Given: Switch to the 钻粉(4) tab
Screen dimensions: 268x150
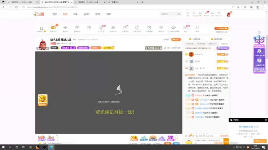Looking at the screenshot, I should [x=224, y=44].
